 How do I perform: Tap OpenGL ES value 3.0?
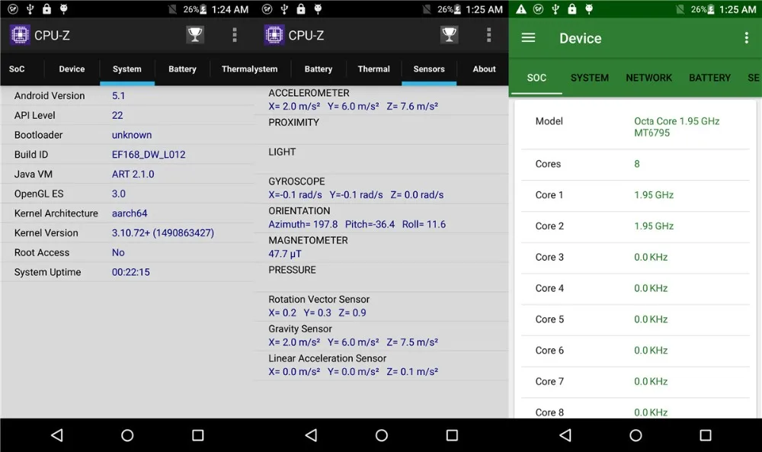click(119, 194)
